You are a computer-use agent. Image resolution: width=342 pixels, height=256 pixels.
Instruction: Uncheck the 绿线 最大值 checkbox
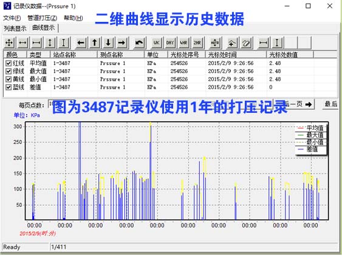pos(9,71)
